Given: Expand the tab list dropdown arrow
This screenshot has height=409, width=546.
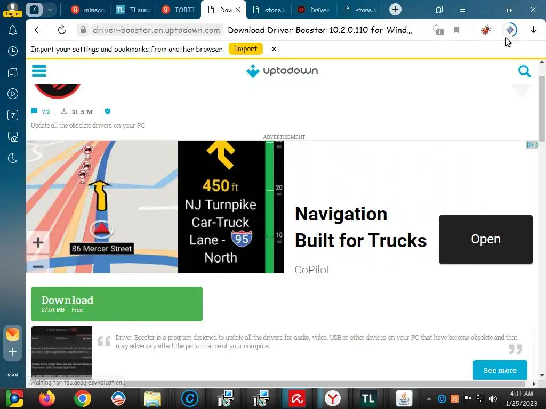Looking at the screenshot, I should [50, 10].
